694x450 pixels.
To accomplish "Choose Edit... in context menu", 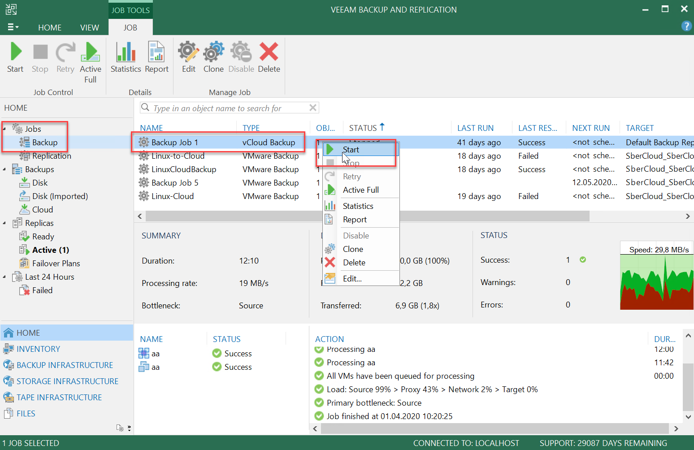I will point(361,279).
